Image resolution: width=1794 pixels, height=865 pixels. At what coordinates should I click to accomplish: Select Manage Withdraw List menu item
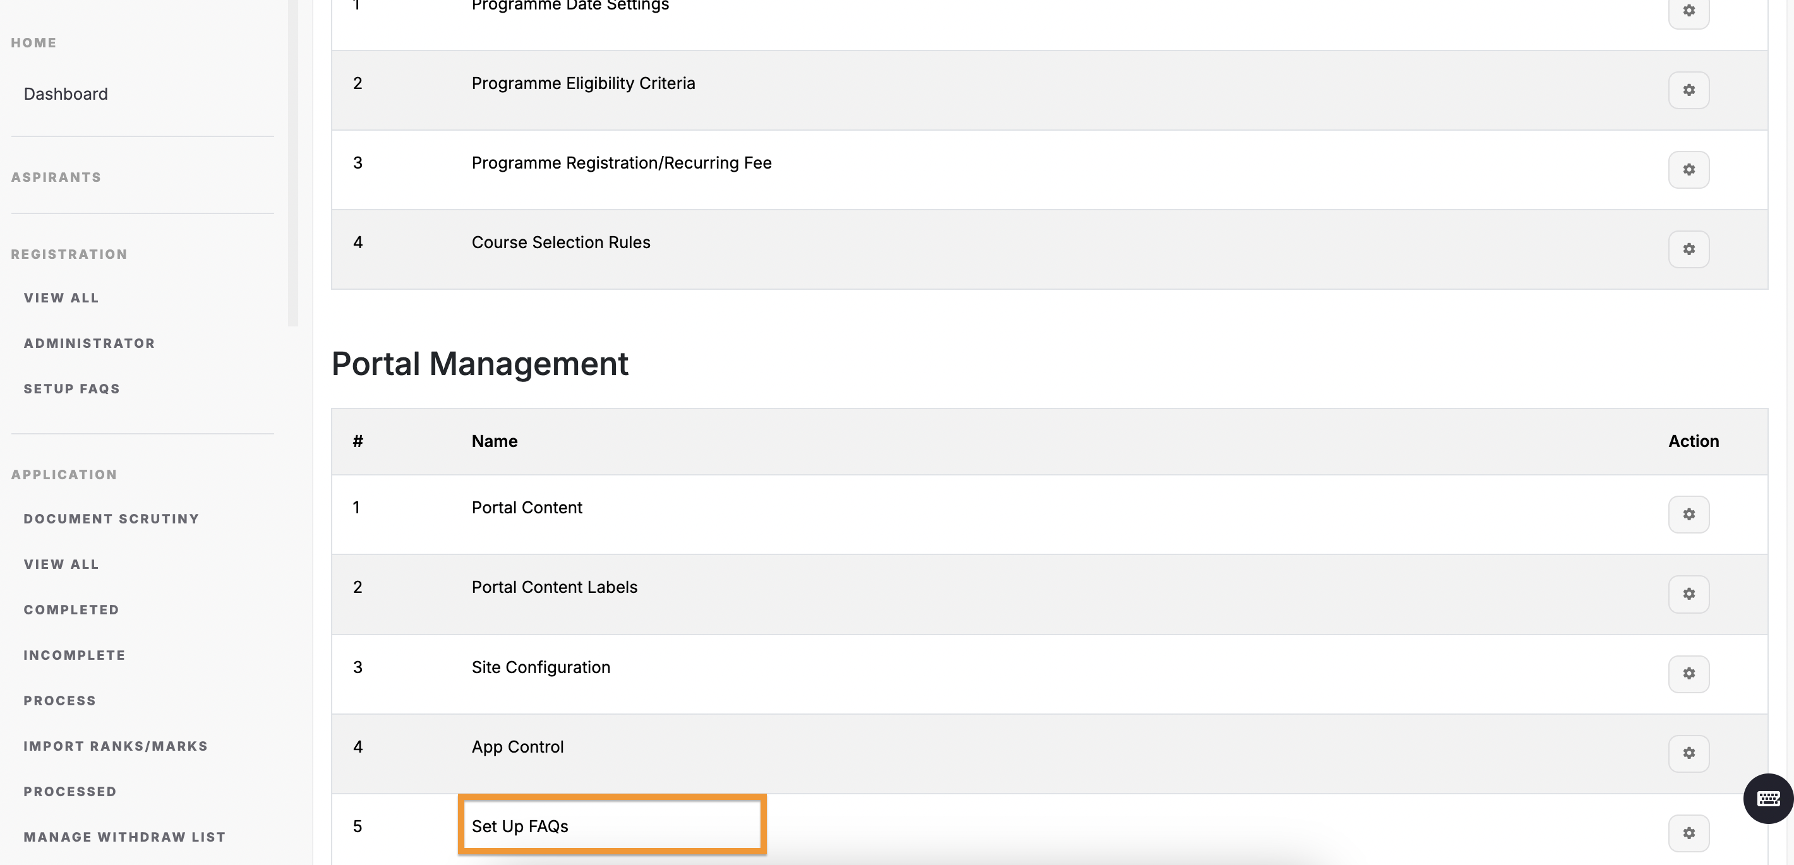point(124,837)
